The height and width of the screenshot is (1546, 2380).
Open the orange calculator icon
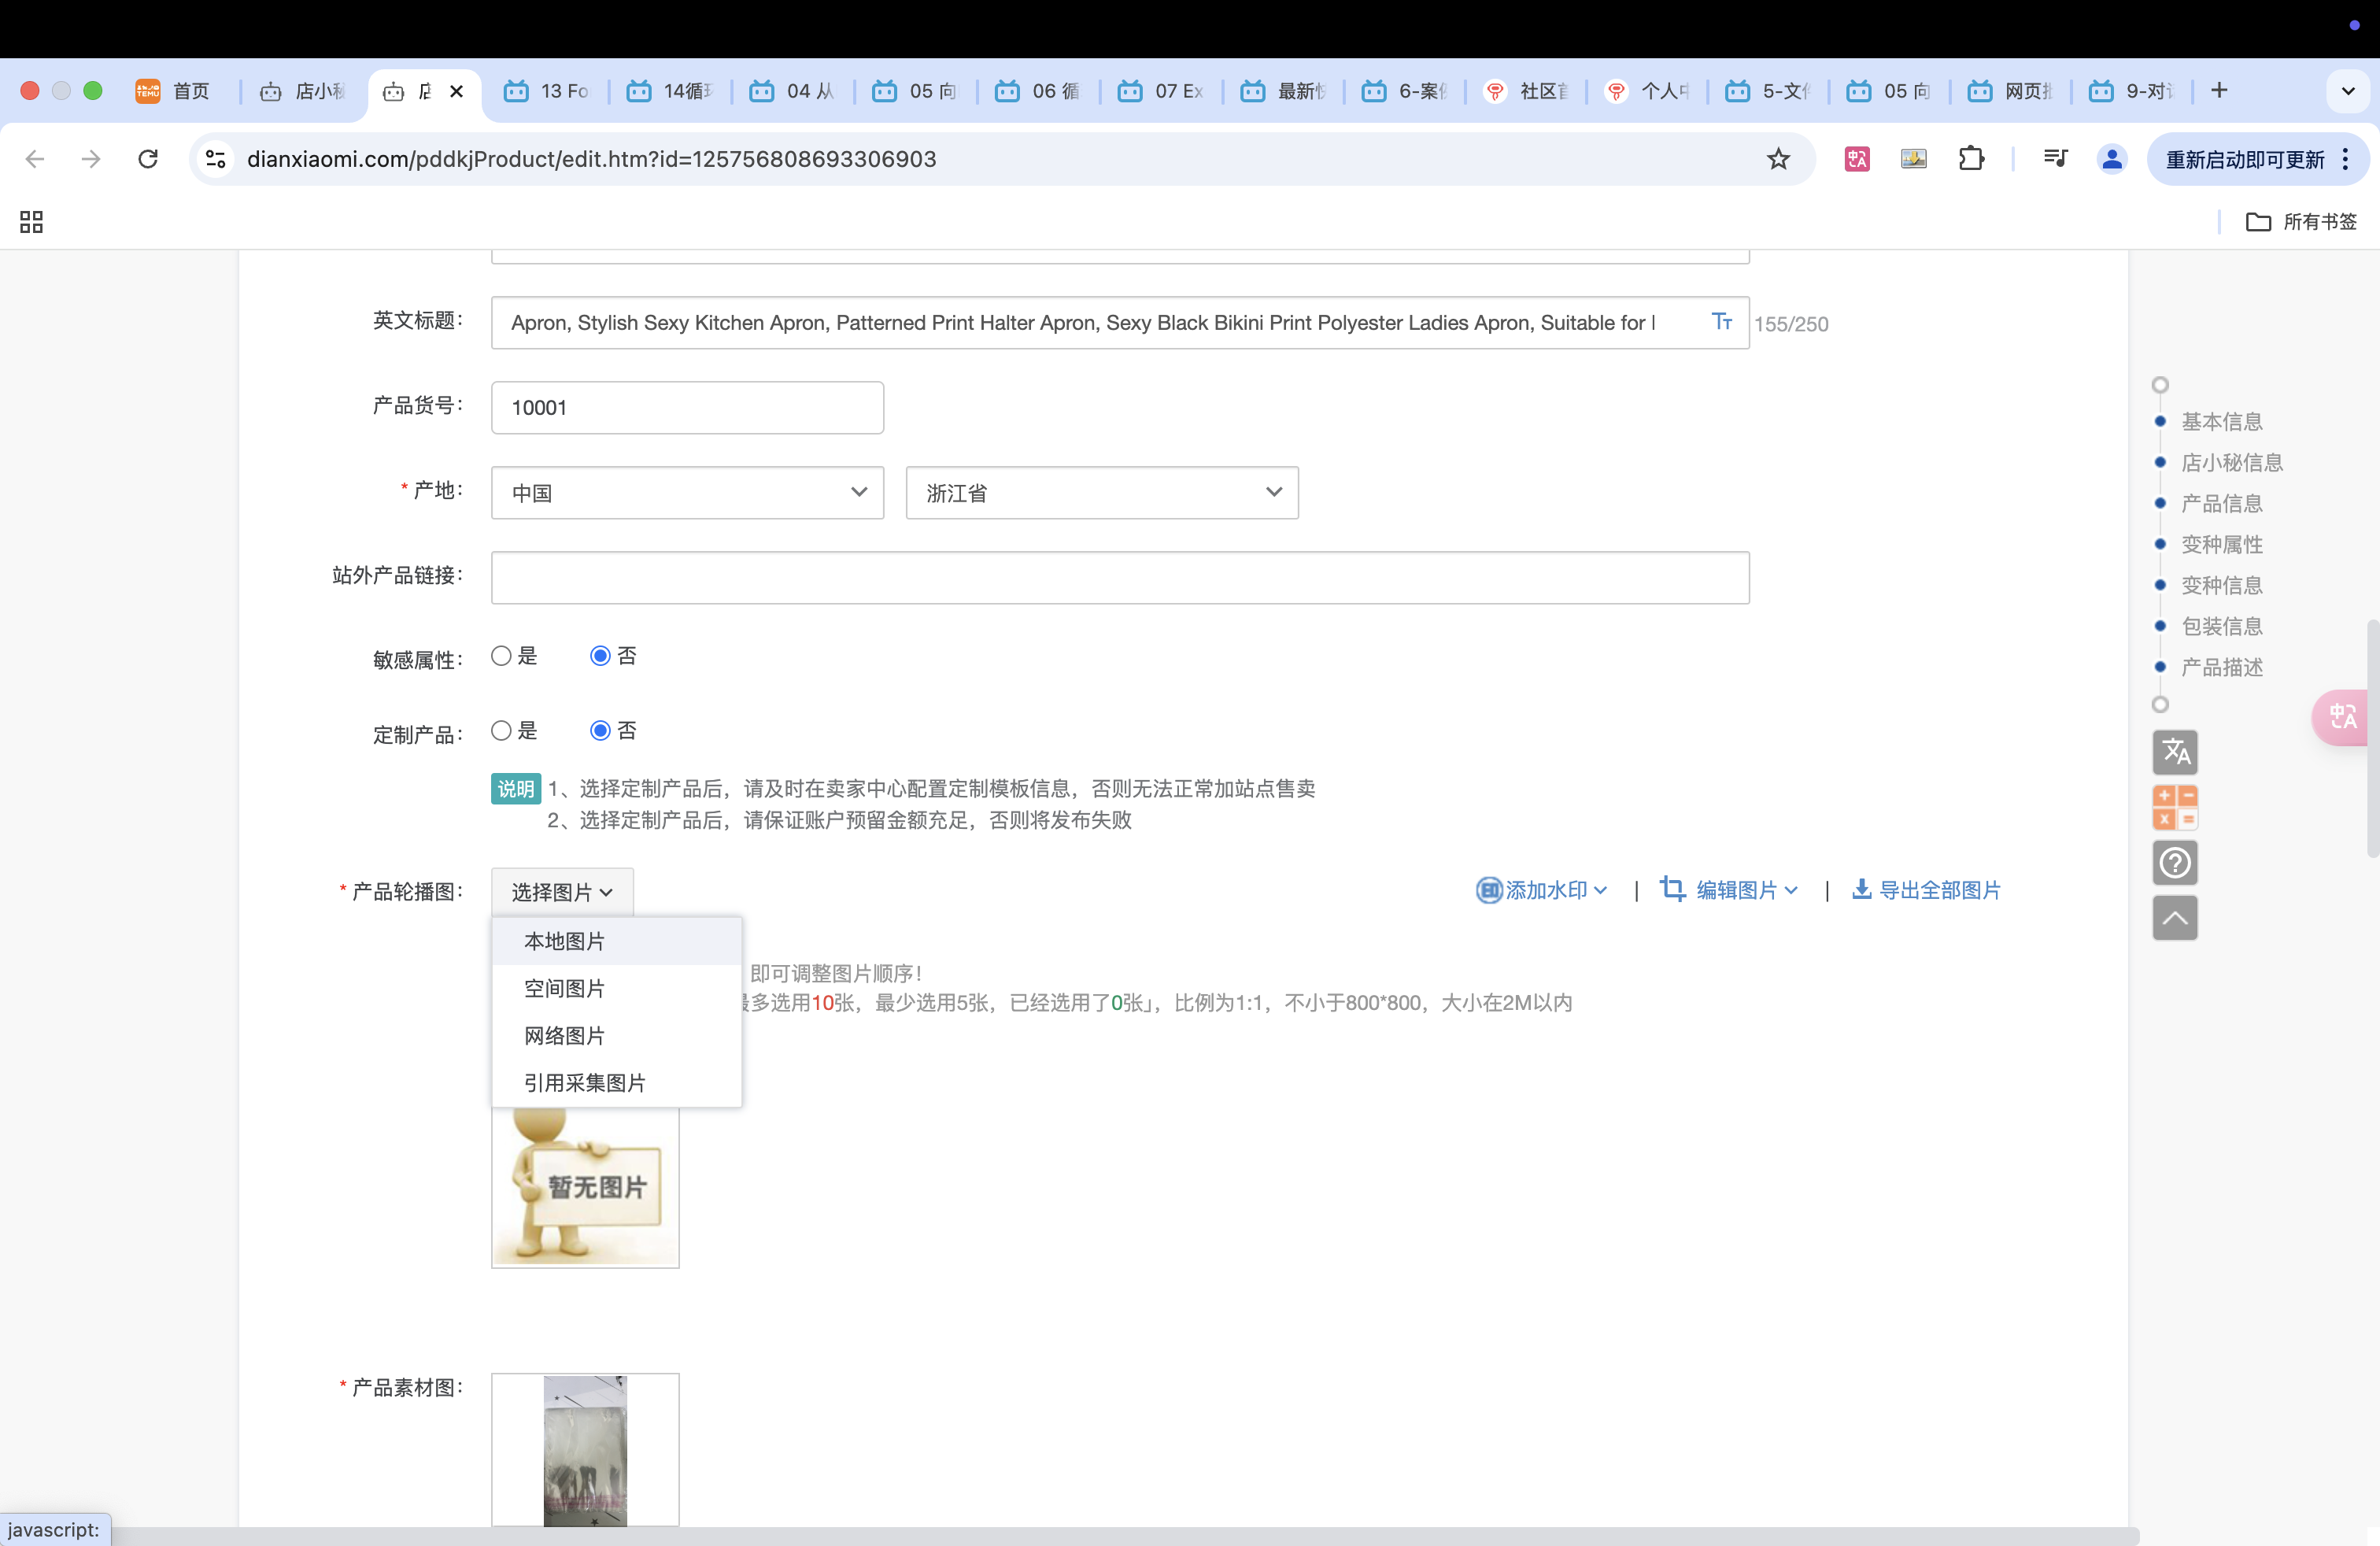tap(2174, 807)
